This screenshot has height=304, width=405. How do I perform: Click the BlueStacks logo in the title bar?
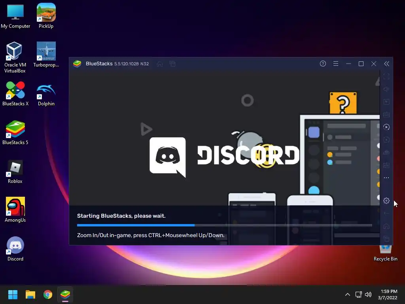pos(77,64)
